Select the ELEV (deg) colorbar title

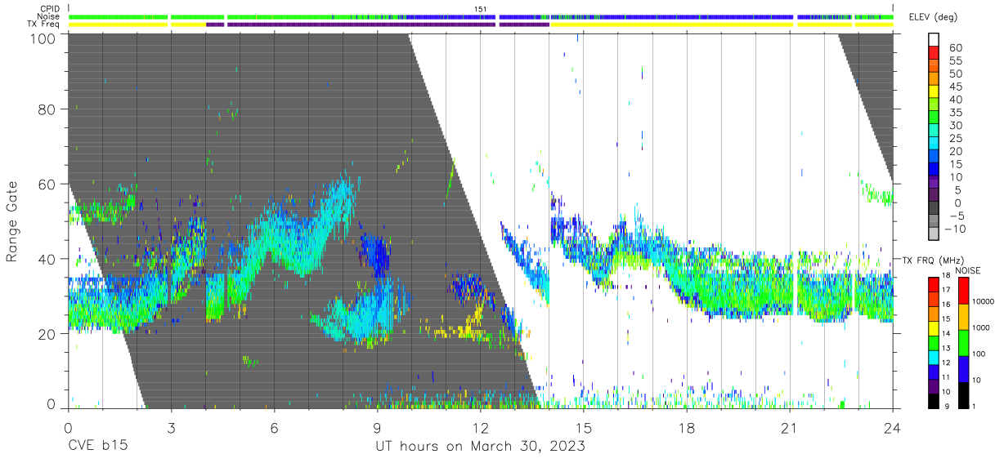tap(931, 18)
